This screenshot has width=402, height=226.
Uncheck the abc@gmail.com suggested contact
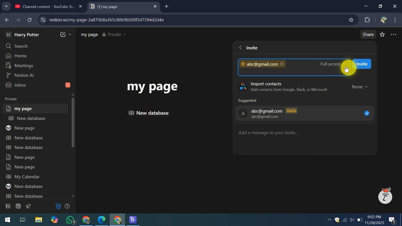(367, 113)
